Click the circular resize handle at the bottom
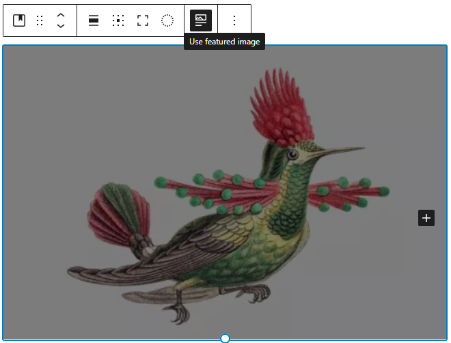 (225, 338)
